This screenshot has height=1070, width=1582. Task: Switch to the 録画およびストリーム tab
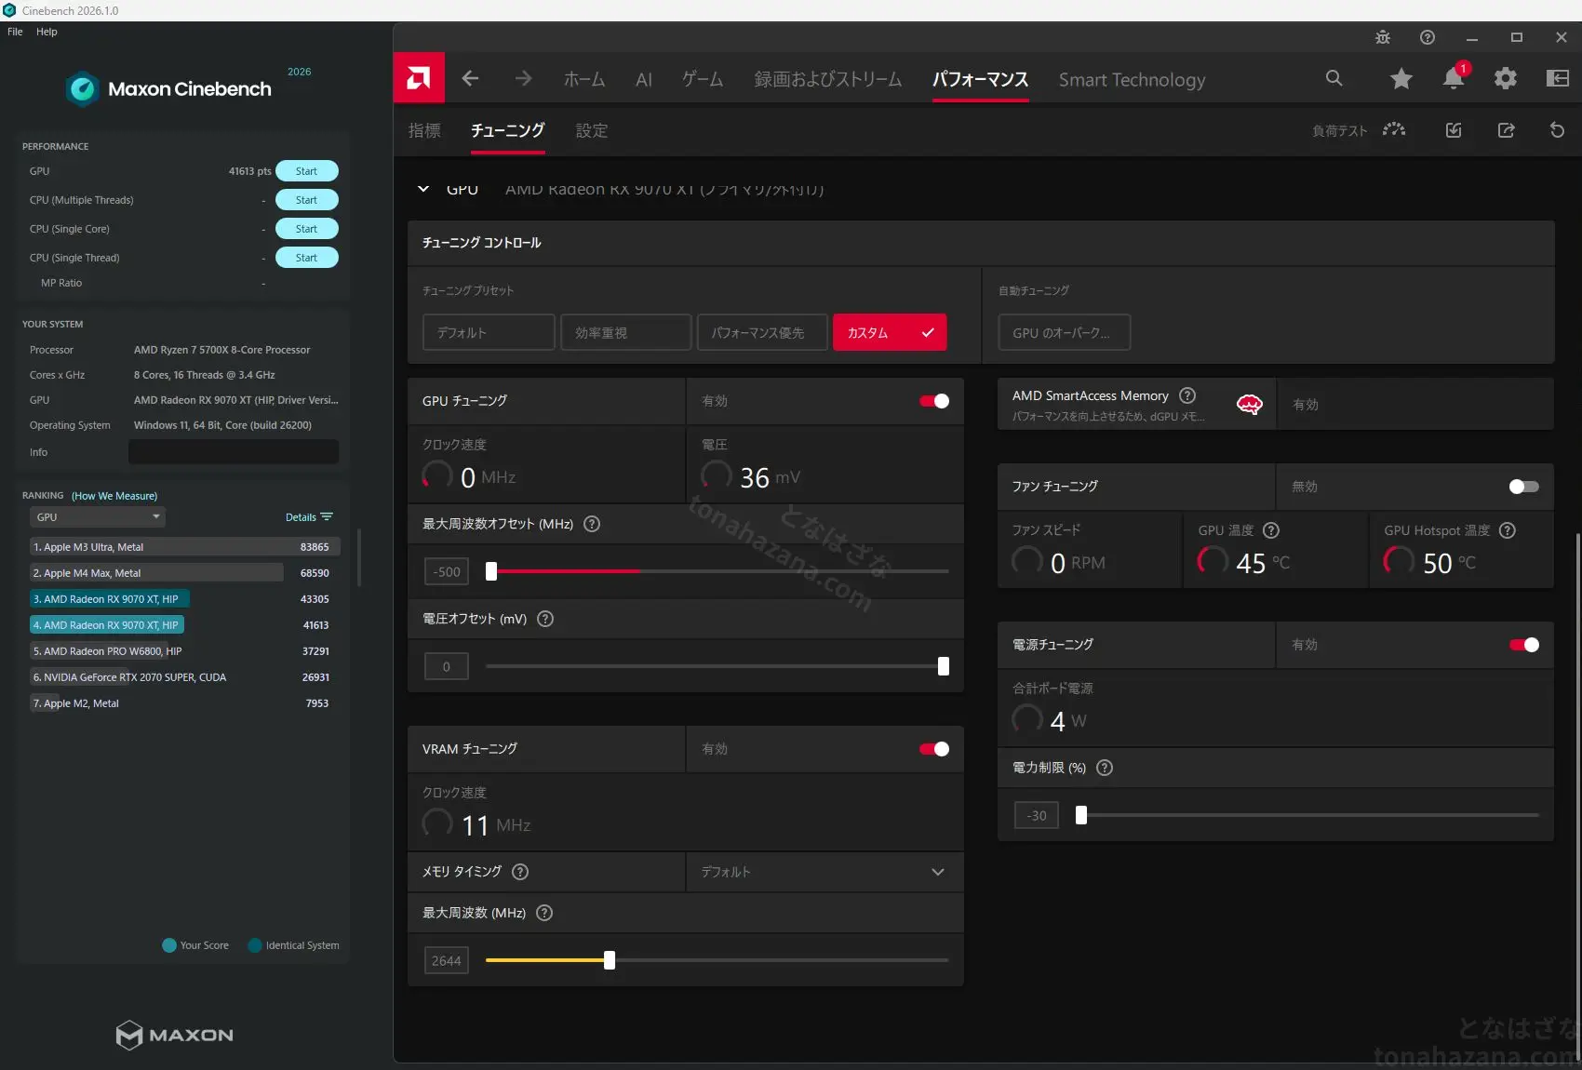click(828, 80)
